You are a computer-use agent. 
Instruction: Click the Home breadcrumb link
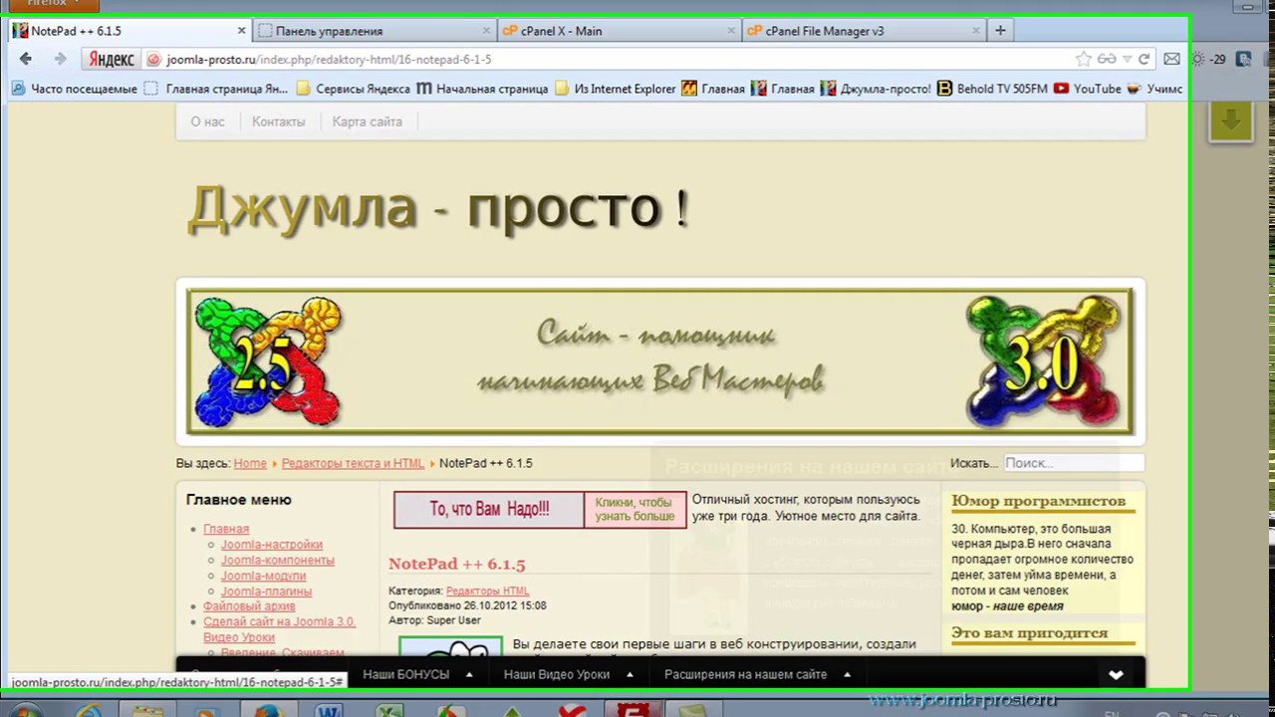point(250,463)
